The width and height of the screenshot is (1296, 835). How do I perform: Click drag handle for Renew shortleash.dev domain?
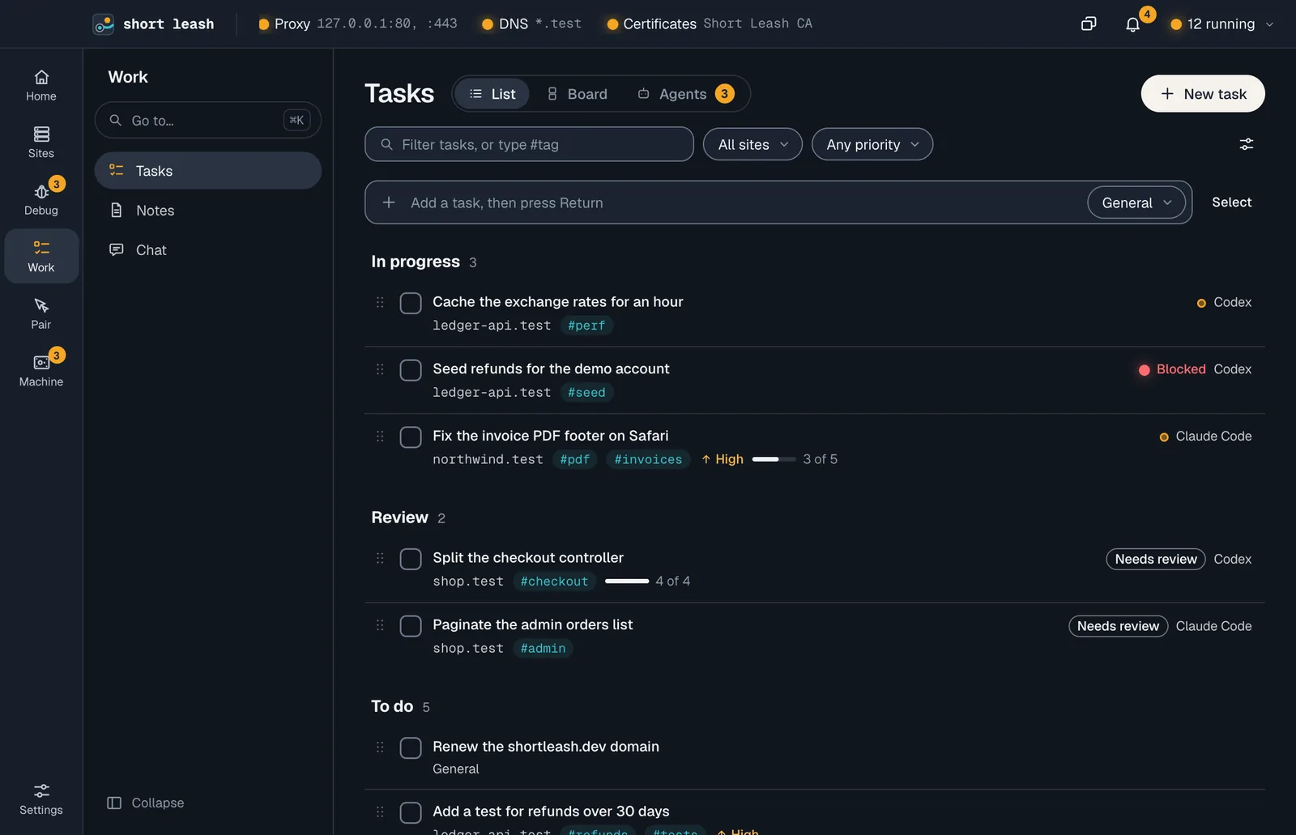coord(380,747)
